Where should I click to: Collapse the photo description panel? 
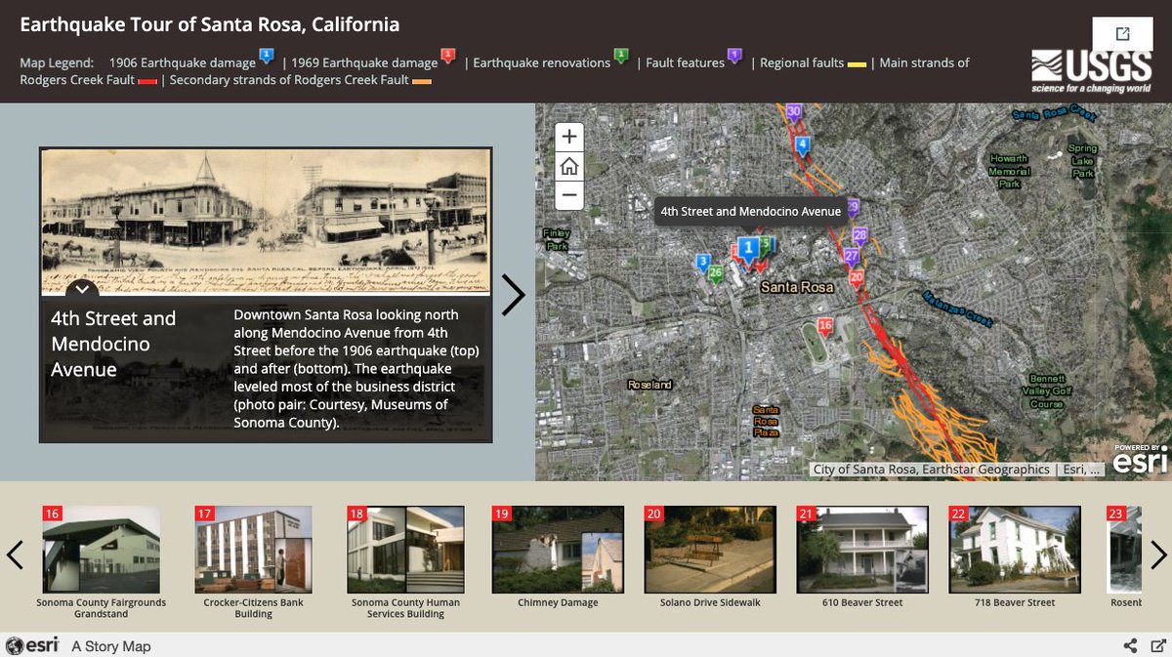click(83, 289)
